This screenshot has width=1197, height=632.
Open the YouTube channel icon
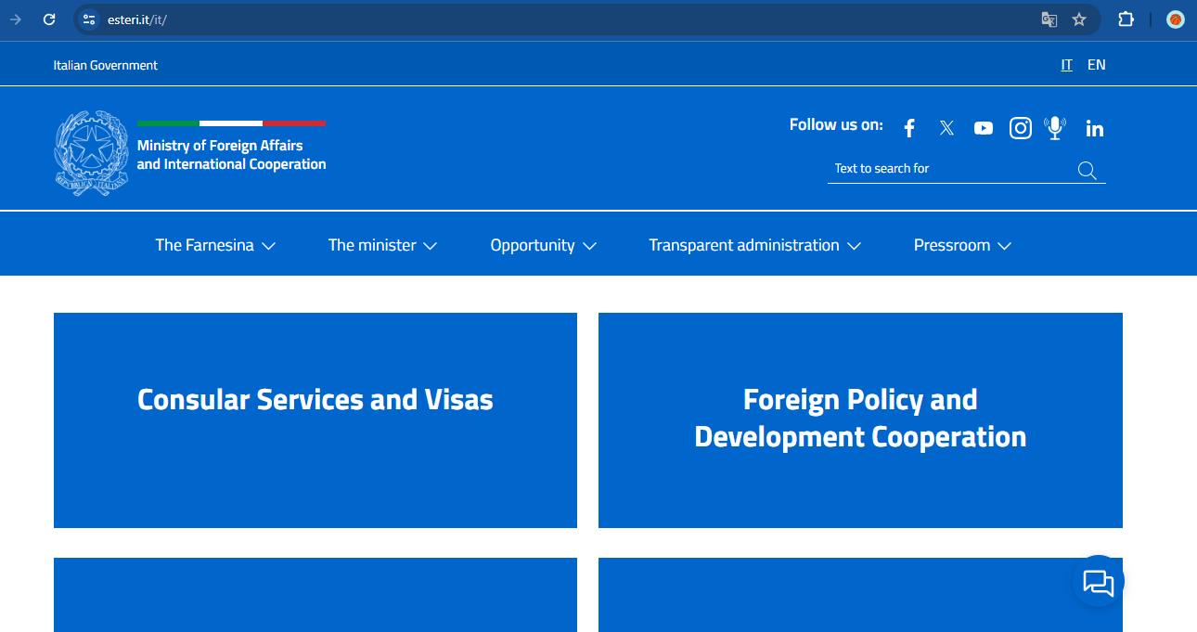(984, 127)
